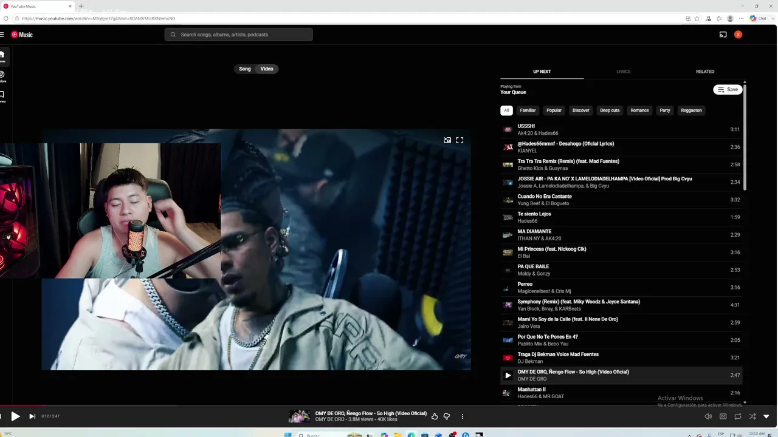Skip to the next track
Viewport: 778px width, 437px height.
[x=32, y=416]
